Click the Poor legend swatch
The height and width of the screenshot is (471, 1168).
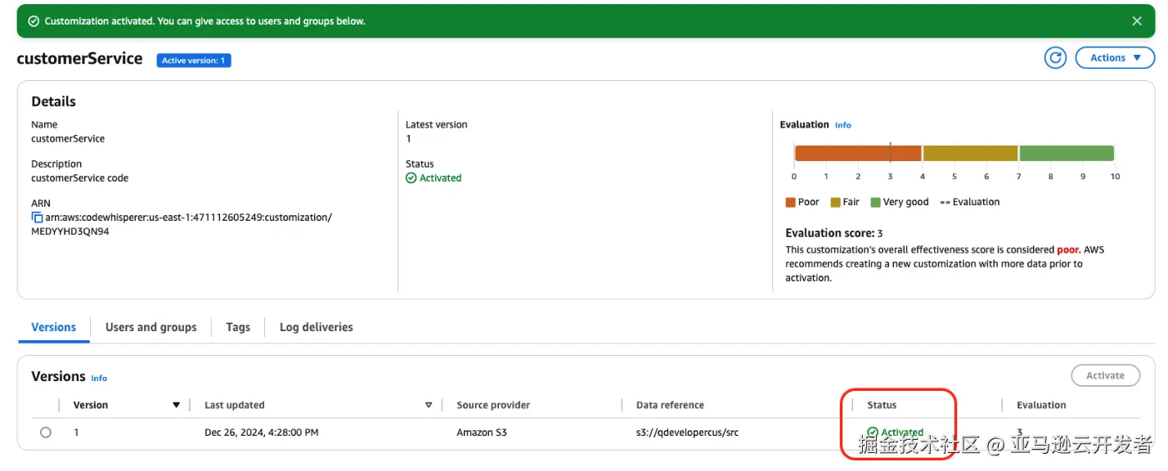point(790,203)
